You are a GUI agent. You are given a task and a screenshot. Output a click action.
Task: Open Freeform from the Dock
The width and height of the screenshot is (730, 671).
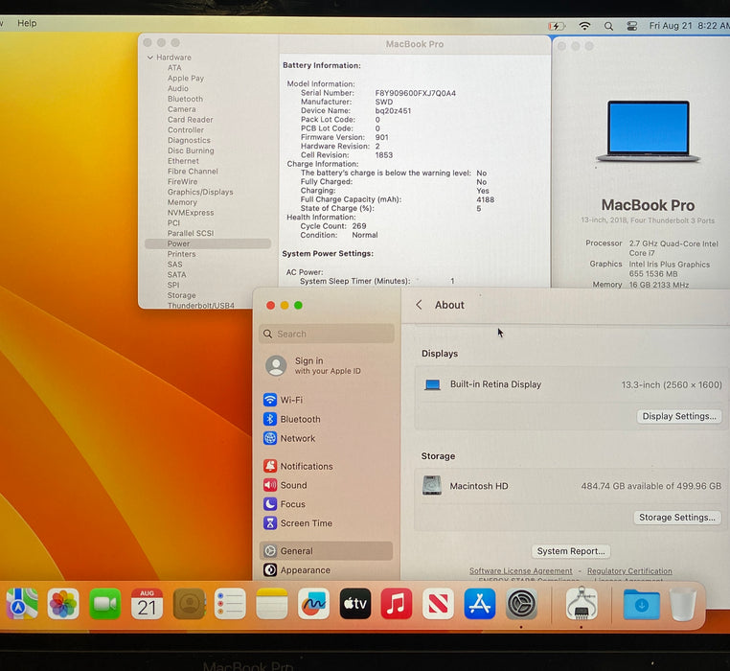(313, 604)
